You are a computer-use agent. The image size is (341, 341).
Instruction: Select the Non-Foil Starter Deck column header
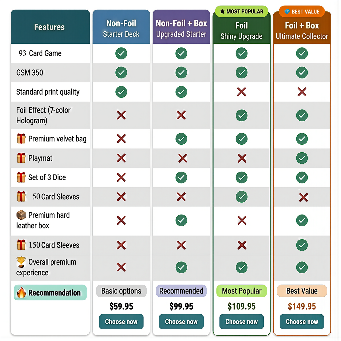tap(121, 28)
